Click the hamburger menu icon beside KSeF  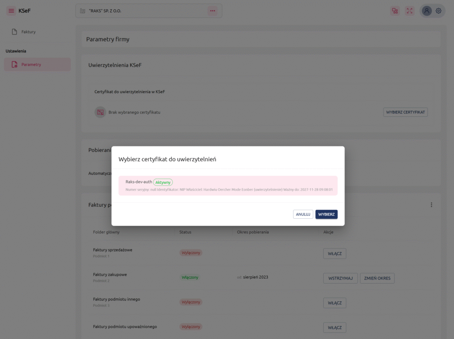pyautogui.click(x=11, y=11)
